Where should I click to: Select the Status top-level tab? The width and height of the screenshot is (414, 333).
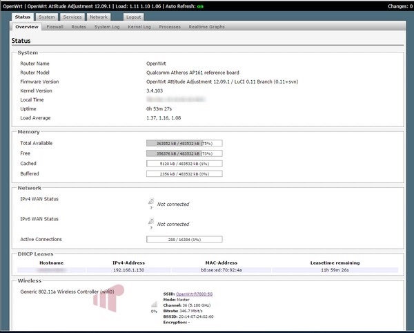tap(23, 17)
